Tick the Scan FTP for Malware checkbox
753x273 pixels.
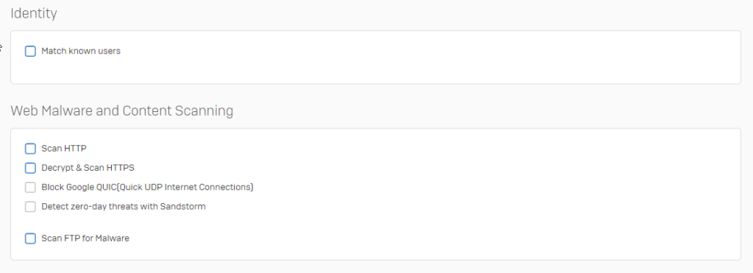pos(30,238)
